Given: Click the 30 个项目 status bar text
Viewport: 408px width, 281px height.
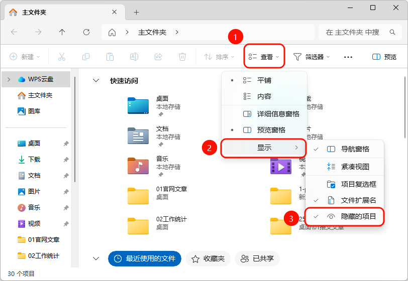Looking at the screenshot, I should (x=21, y=273).
